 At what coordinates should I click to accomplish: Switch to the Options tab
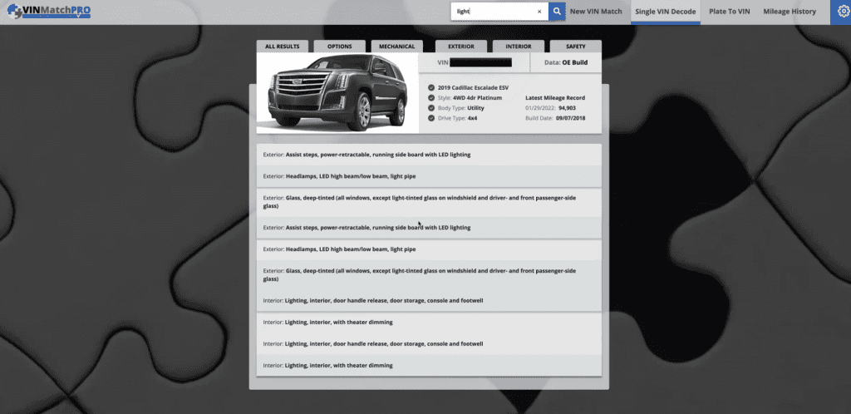tap(340, 47)
